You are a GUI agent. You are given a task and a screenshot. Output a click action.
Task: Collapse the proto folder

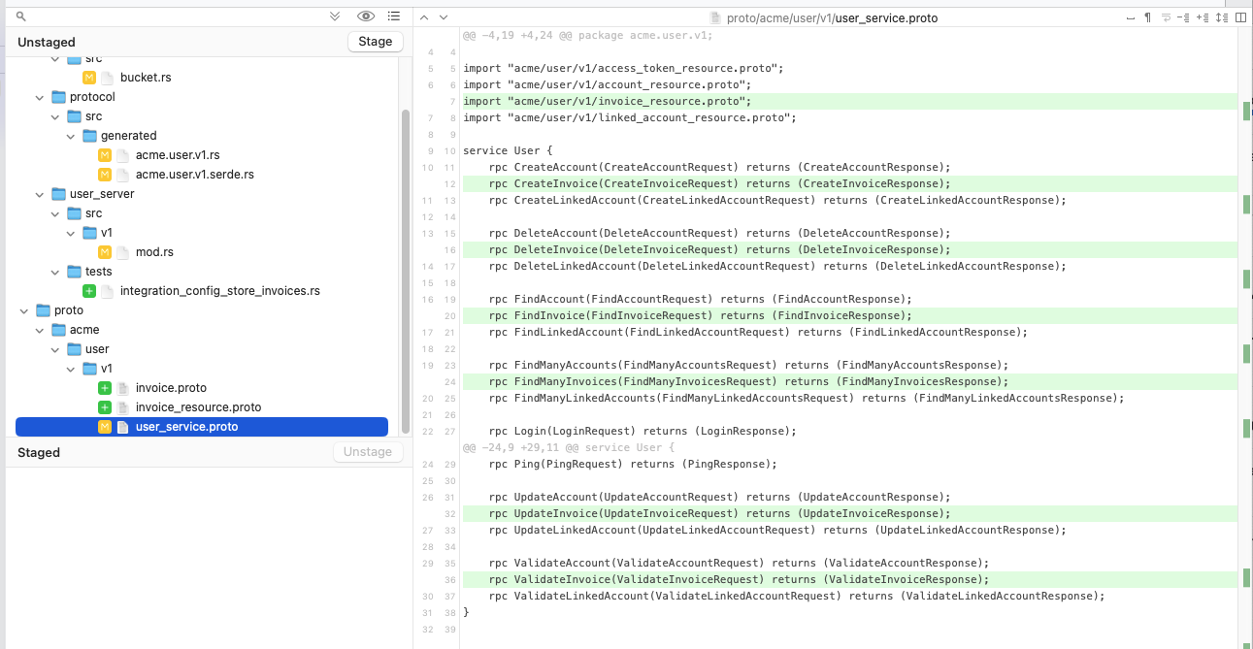[x=24, y=310]
